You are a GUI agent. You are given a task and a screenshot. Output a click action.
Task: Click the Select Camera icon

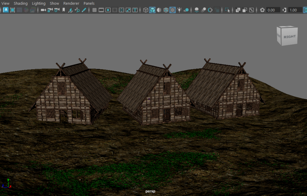tap(43, 10)
